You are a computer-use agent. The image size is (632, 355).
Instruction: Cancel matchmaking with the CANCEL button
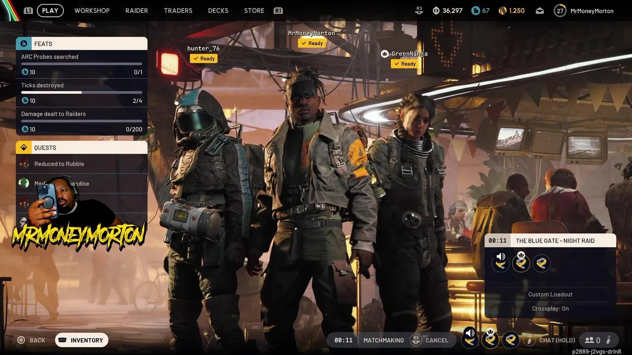pyautogui.click(x=430, y=340)
